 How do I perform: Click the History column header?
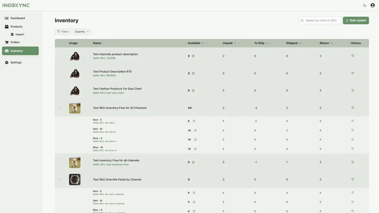(x=356, y=43)
